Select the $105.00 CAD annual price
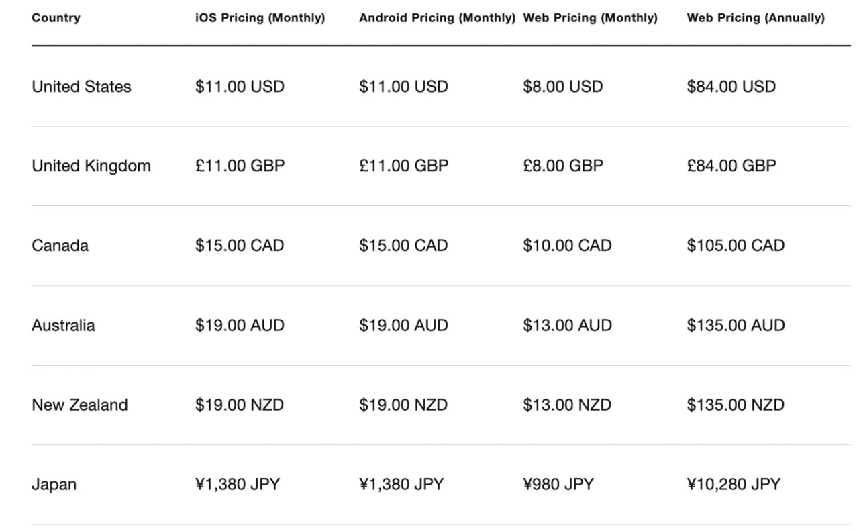 [736, 246]
